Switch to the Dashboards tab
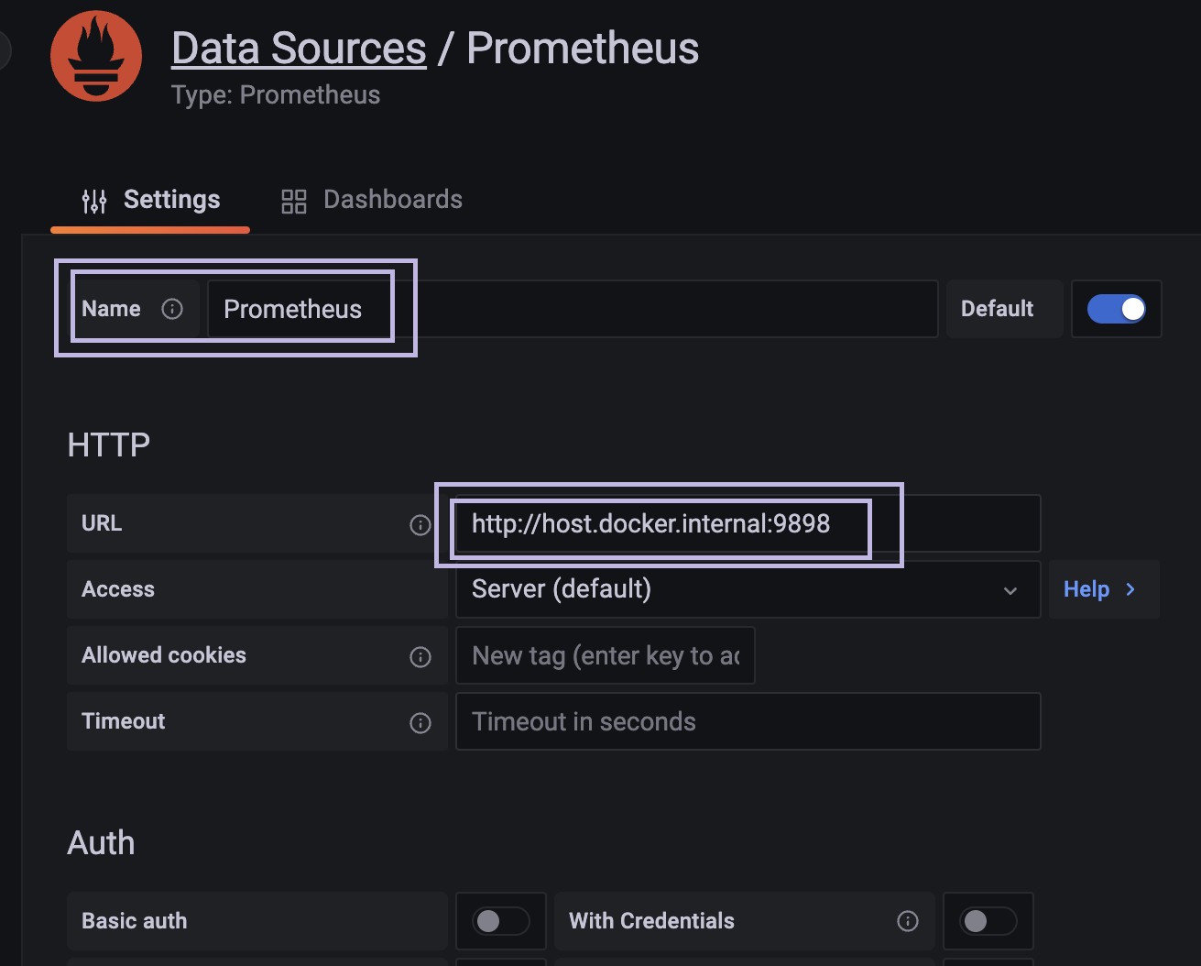Viewport: 1201px width, 966px height. coord(372,200)
